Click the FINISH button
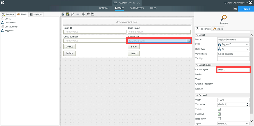This screenshot has width=254, height=126. tap(246, 9)
